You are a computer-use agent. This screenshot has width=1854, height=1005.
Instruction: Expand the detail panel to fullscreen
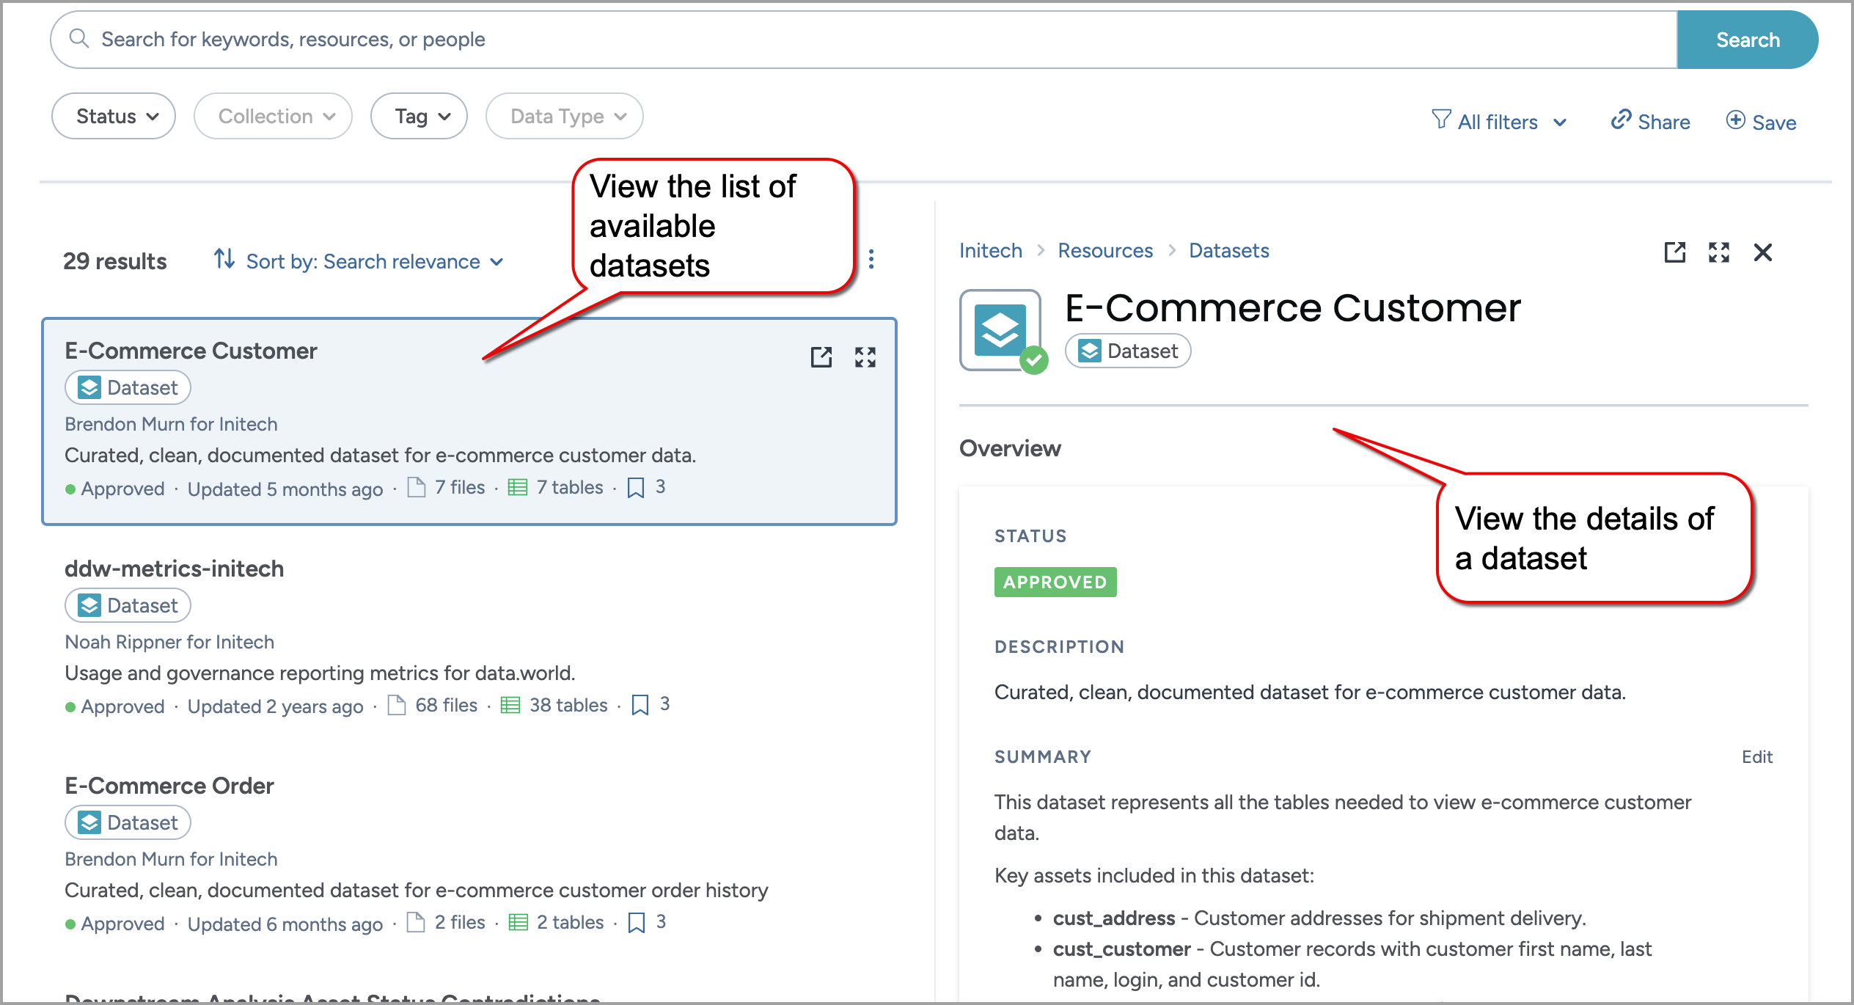[x=1718, y=252]
